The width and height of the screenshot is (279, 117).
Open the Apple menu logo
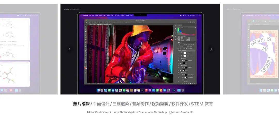(x=81, y=15)
